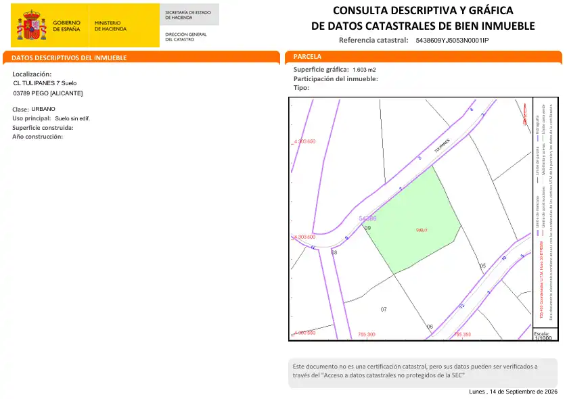567x399 pixels.
Task: Select "03789 PEGO [ALICANTE]" text
Action: click(48, 93)
